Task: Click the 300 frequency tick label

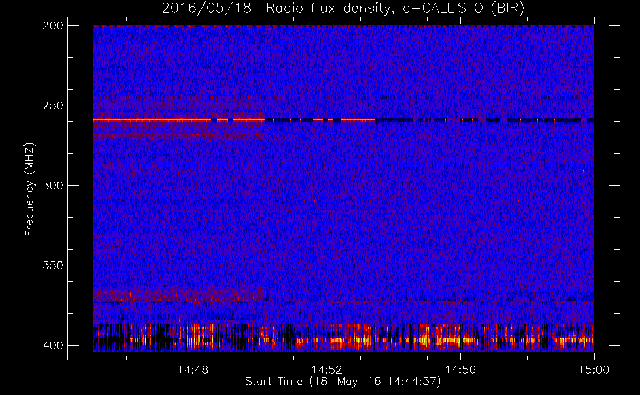Action: click(53, 185)
